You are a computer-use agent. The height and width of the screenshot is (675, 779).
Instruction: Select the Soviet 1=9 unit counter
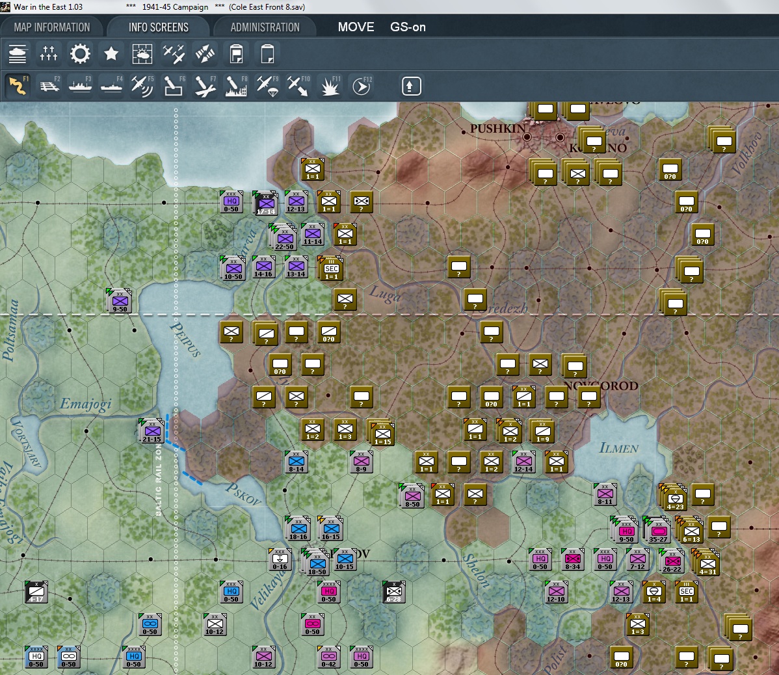click(542, 430)
